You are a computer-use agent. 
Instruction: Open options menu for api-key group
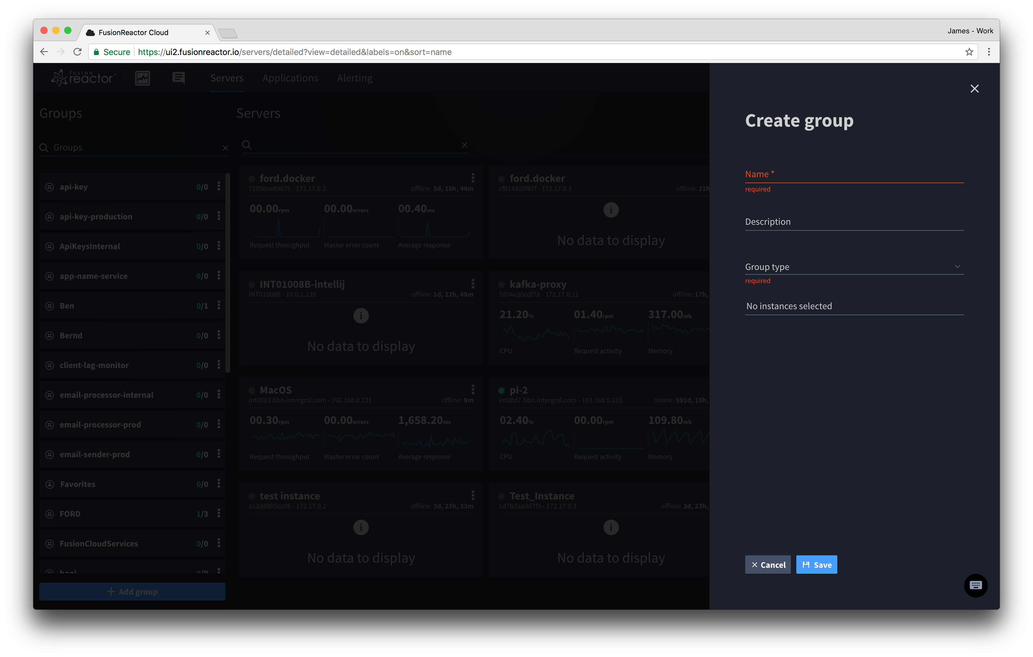pos(219,186)
